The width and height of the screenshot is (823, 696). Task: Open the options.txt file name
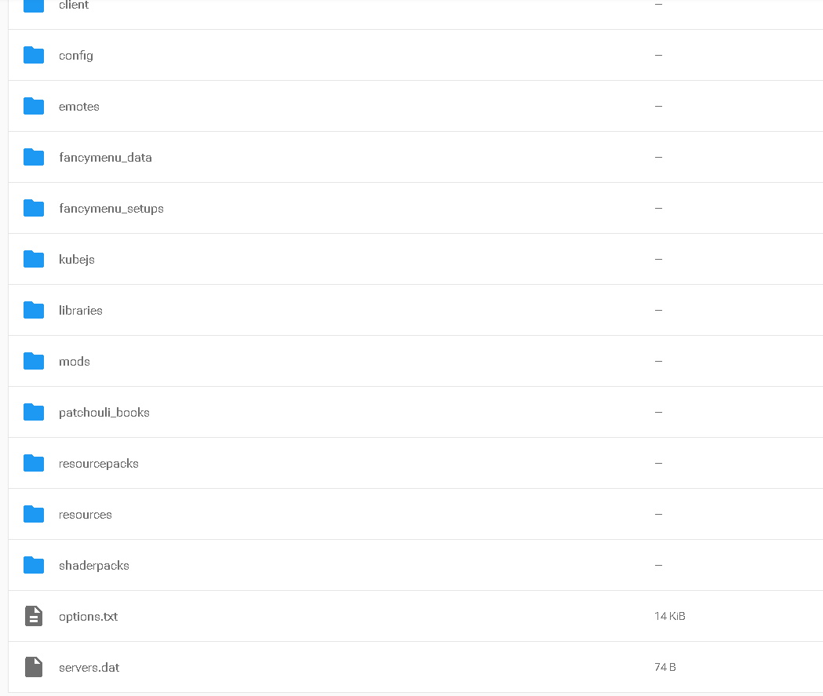click(88, 617)
